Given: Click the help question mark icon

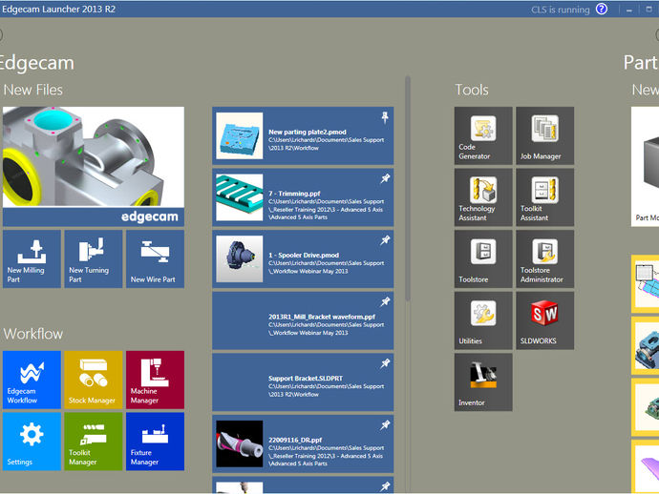Looking at the screenshot, I should [x=602, y=9].
